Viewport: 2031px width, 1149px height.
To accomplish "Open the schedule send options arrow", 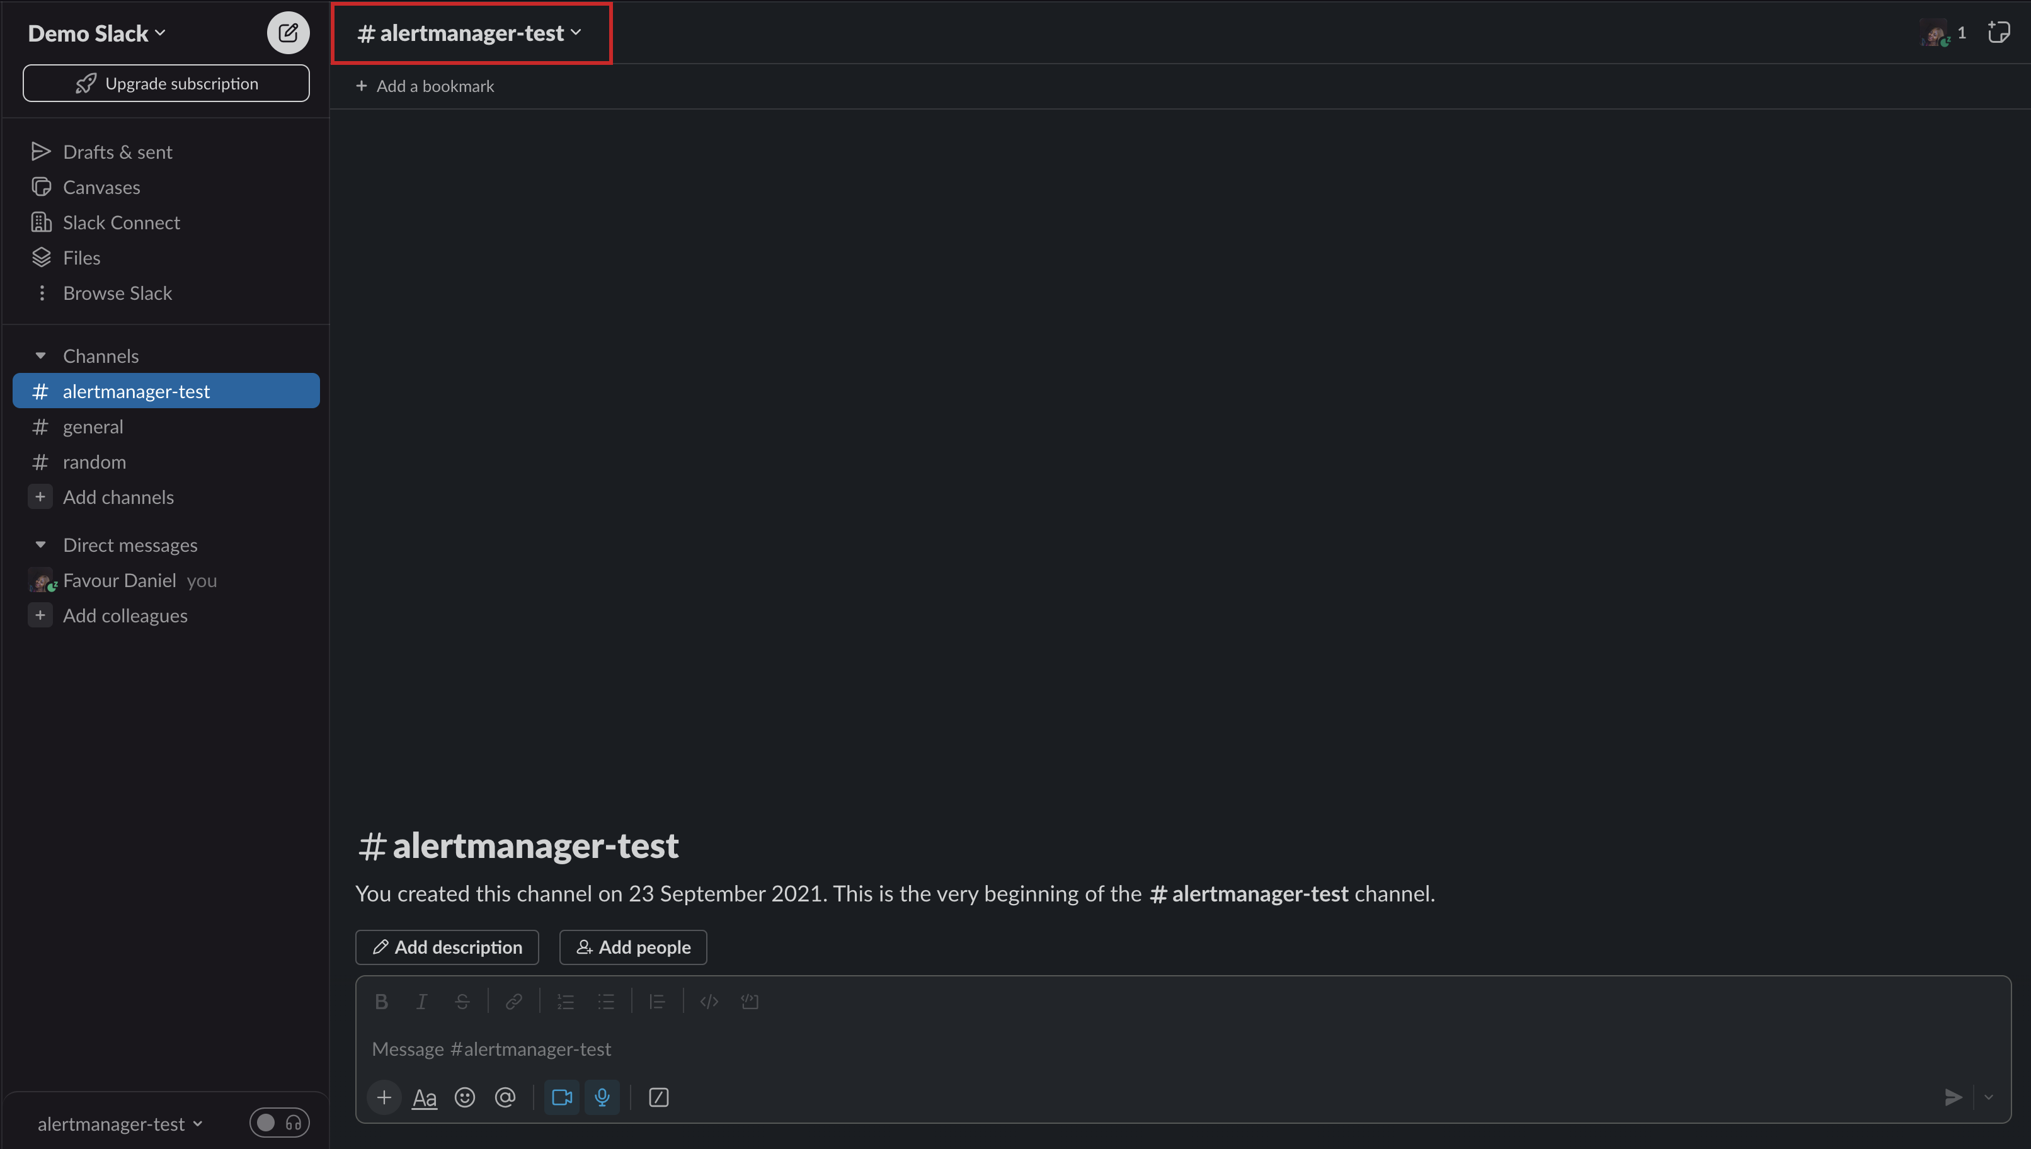I will pyautogui.click(x=1989, y=1098).
